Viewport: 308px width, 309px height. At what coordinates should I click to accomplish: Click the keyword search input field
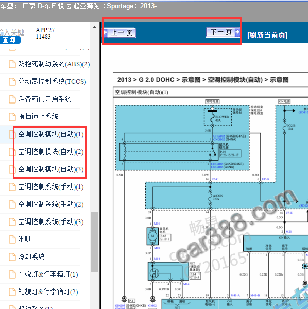[x=12, y=32]
